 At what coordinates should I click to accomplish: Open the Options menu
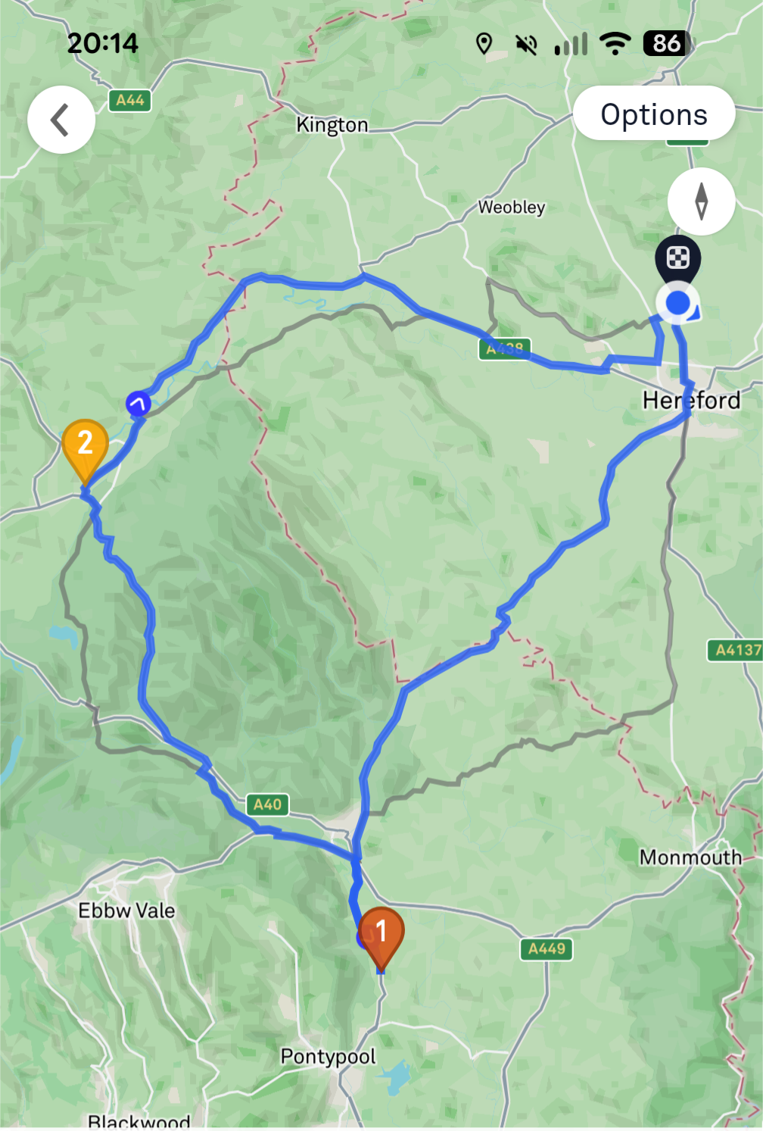click(654, 114)
